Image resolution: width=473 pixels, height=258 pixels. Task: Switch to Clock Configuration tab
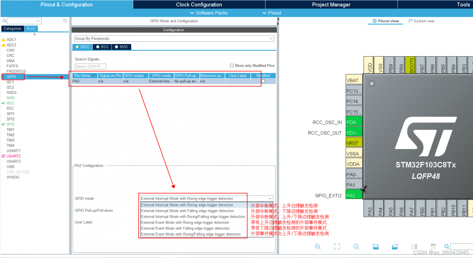[199, 4]
